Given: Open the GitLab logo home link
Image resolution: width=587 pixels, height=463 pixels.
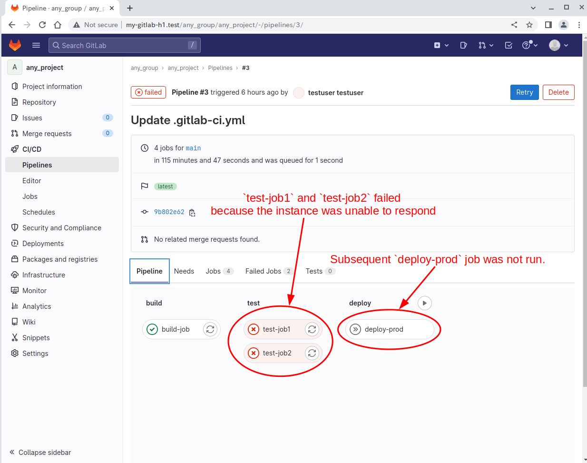Looking at the screenshot, I should point(15,45).
